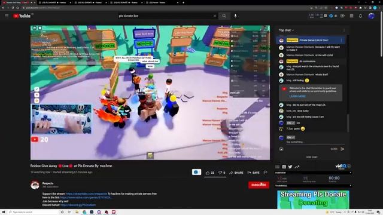Click the SAVE button under the video
The width and height of the screenshot is (383, 215).
tap(253, 173)
